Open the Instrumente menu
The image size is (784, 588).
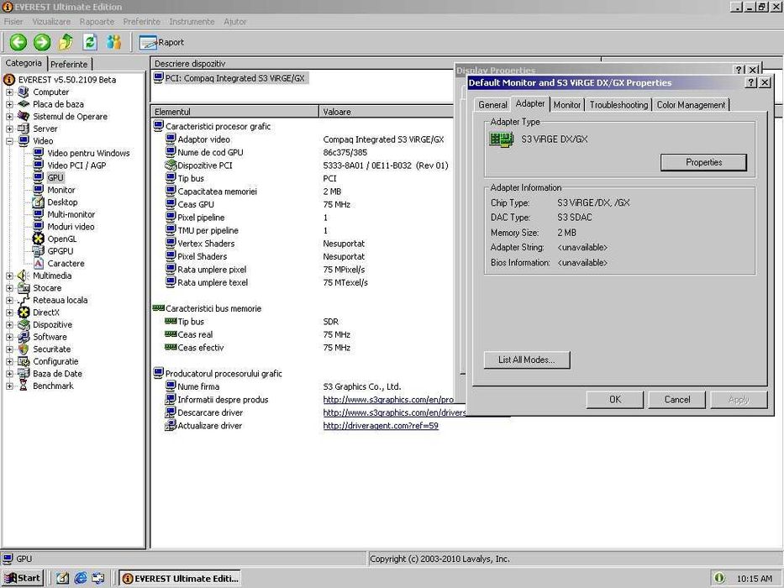point(192,22)
